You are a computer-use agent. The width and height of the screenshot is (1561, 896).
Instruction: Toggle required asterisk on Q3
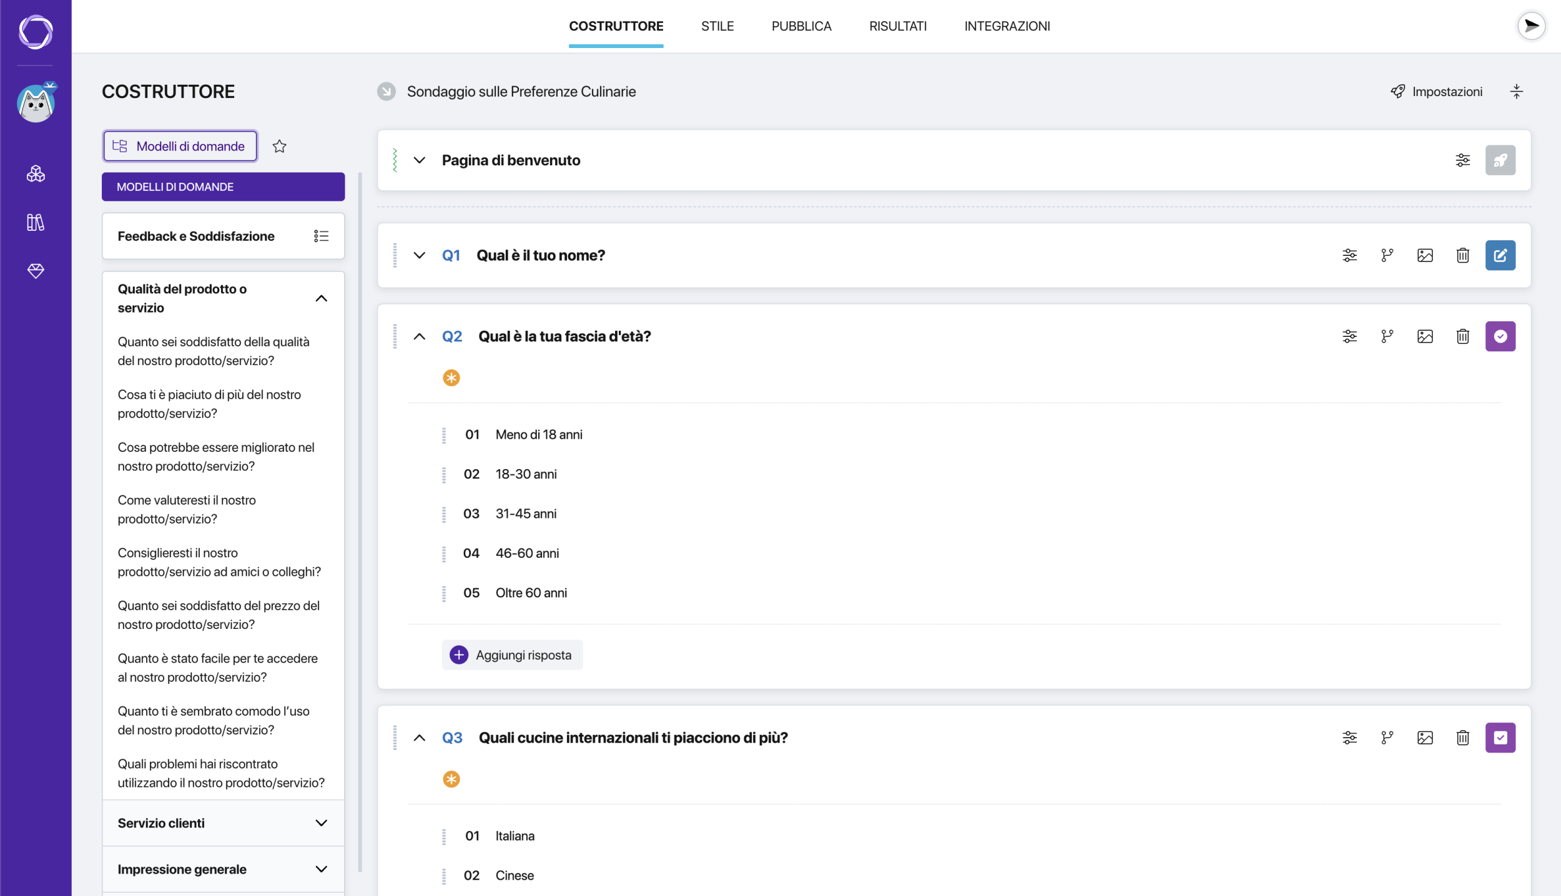pyautogui.click(x=451, y=779)
